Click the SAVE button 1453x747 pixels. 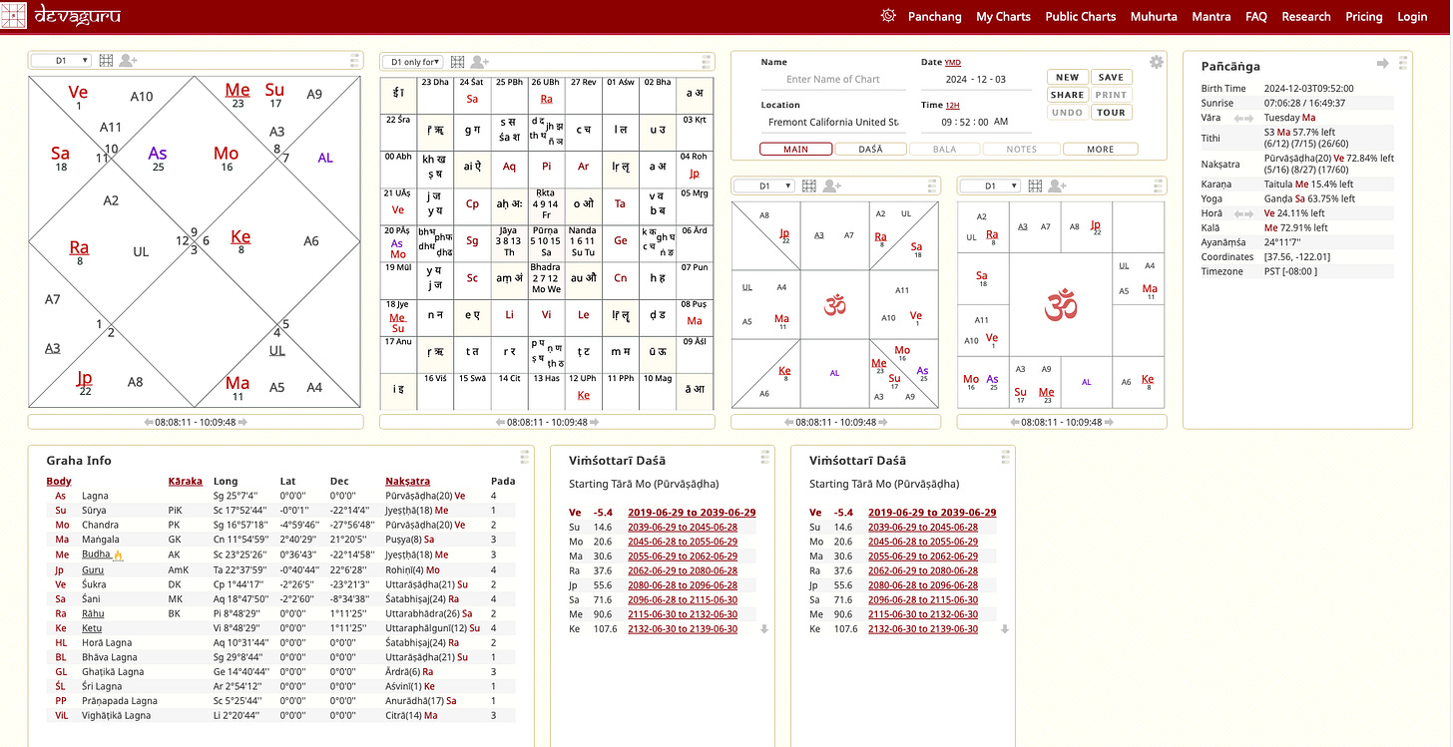(x=1111, y=77)
